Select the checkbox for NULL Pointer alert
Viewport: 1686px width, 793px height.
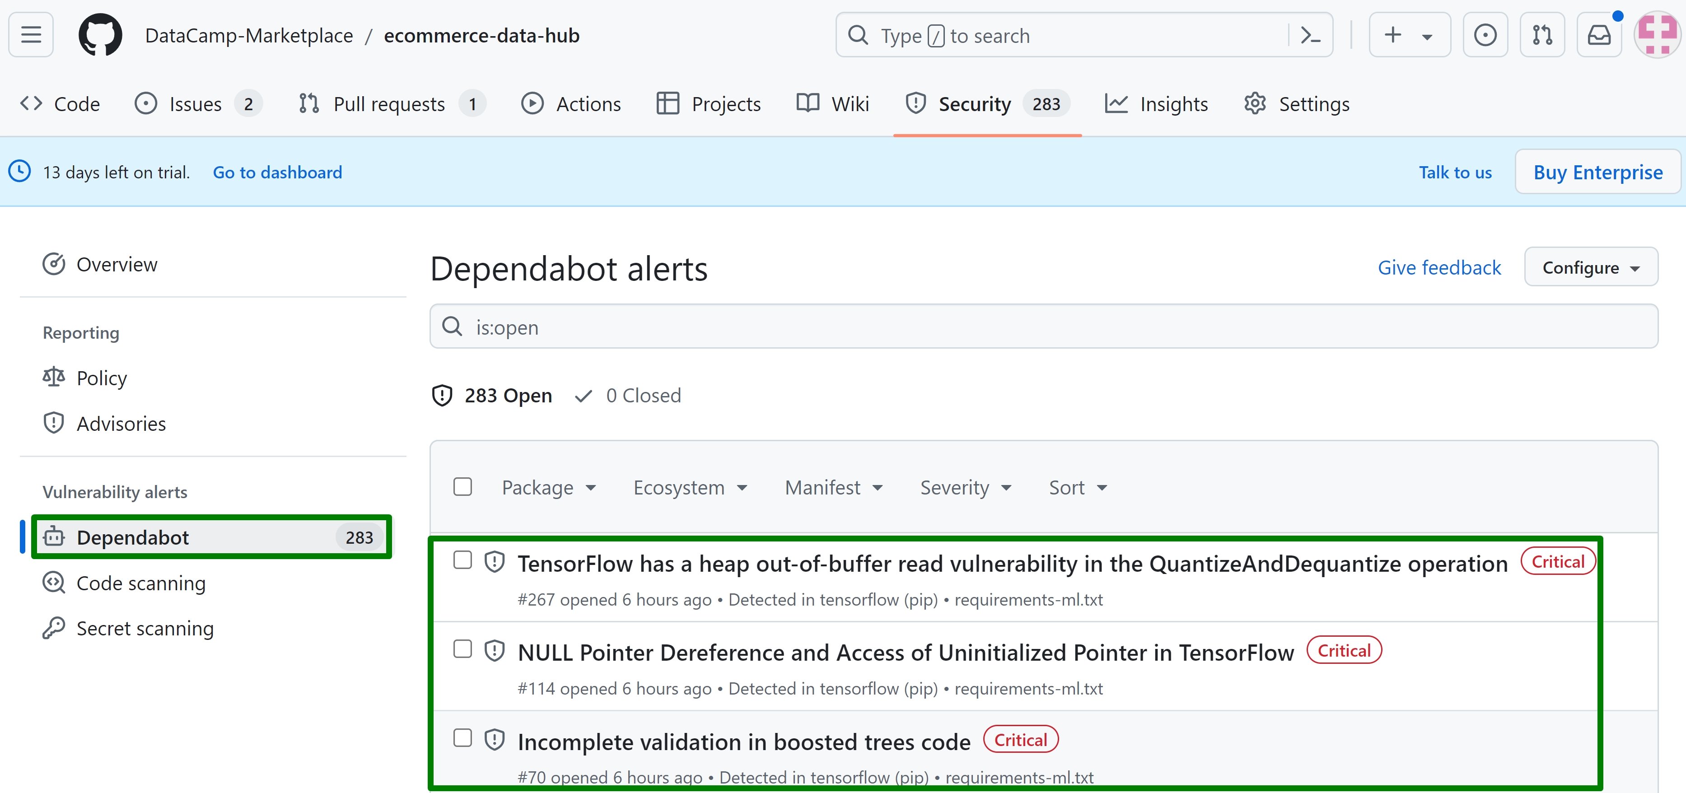[463, 649]
